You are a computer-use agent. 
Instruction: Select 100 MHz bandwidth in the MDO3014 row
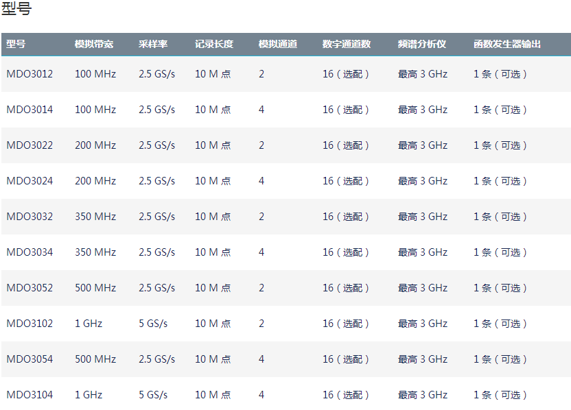95,110
